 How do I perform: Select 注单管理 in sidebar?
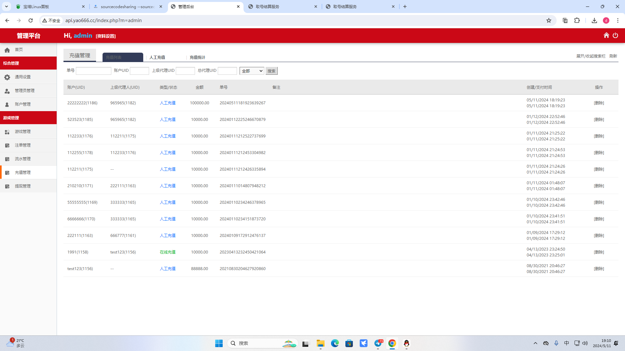click(x=23, y=145)
